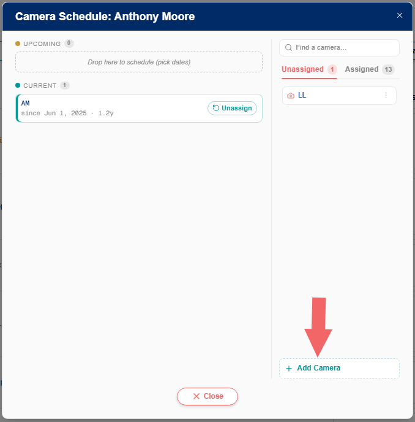Click the camera icon beside LL

click(291, 96)
